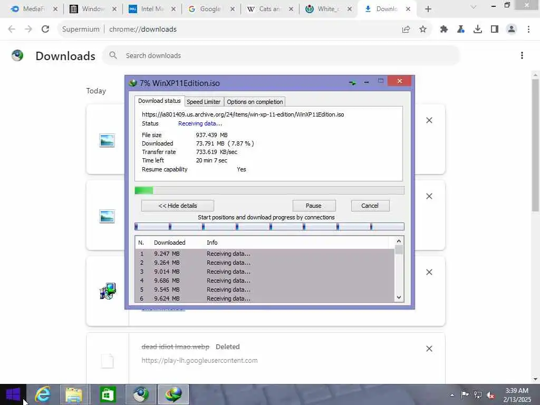This screenshot has height=405, width=540.
Task: Remove the first download from list
Action: 429,120
